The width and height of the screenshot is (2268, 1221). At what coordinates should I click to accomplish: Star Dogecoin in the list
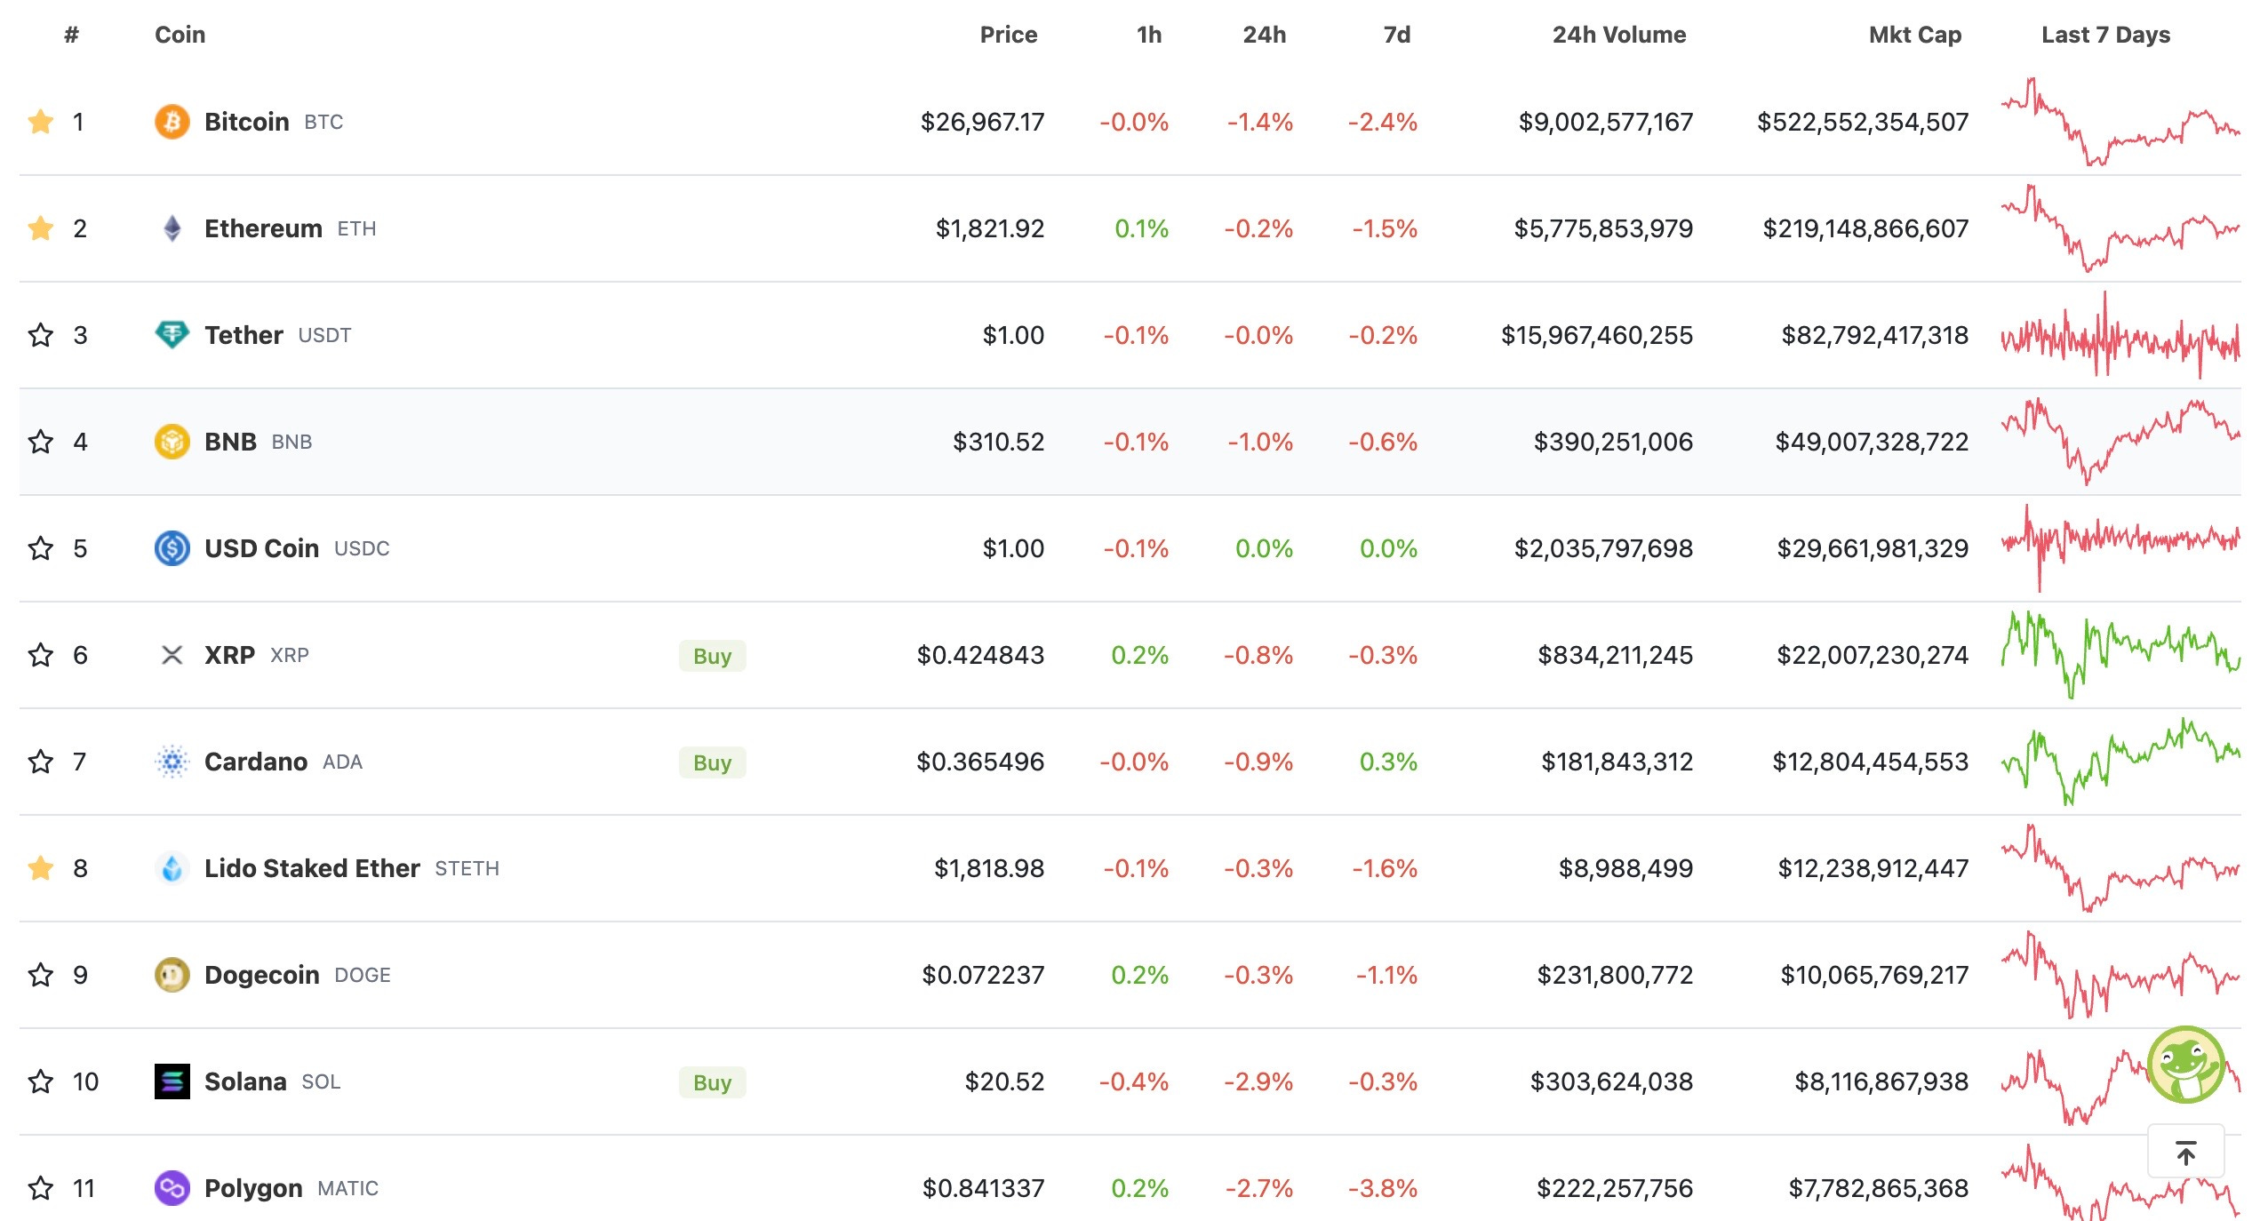(41, 975)
